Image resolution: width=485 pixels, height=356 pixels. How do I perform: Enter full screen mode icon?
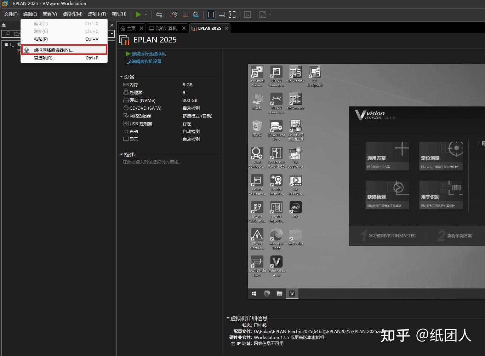tap(232, 15)
